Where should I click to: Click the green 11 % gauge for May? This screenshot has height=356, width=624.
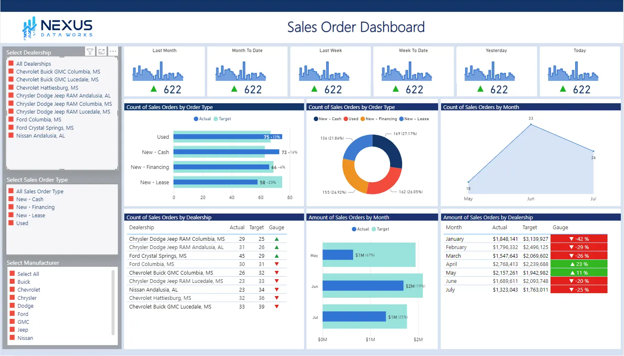579,273
